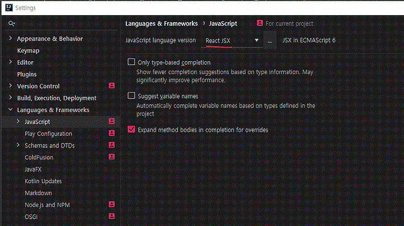Click project-level icon beside OSGi
This screenshot has width=404, height=226.
pos(112,216)
